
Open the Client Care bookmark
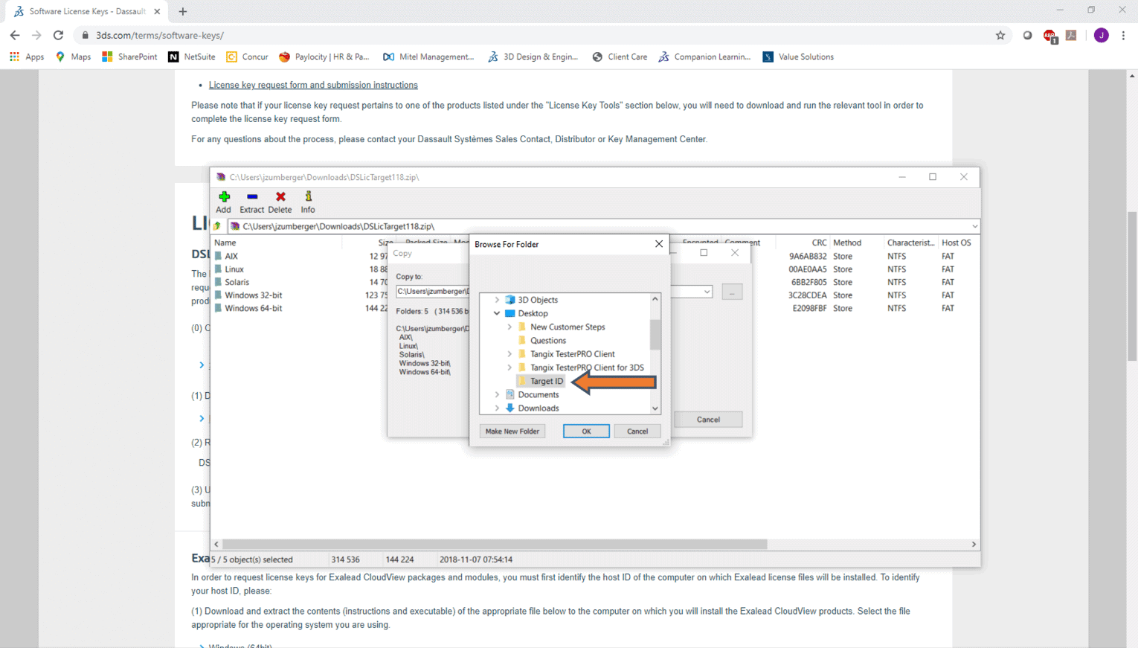[620, 57]
